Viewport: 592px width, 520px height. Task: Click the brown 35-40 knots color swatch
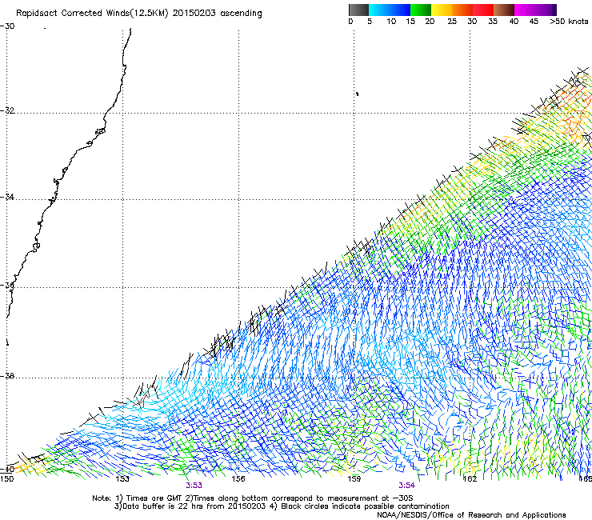click(504, 10)
